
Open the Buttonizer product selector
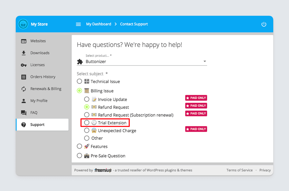(142, 62)
